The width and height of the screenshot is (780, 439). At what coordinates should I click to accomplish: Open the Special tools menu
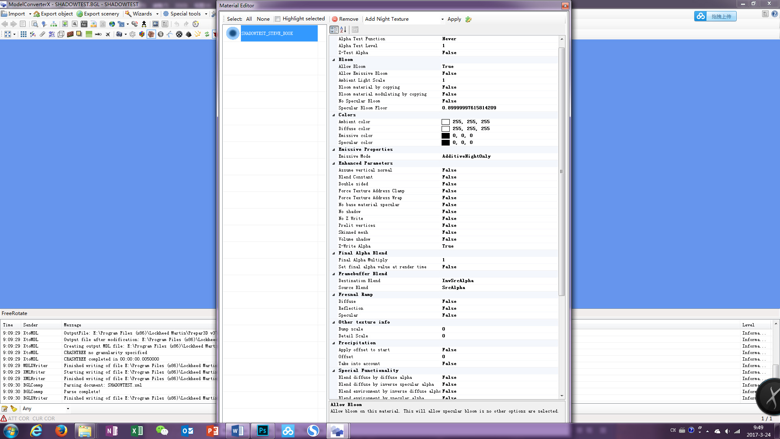185,13
